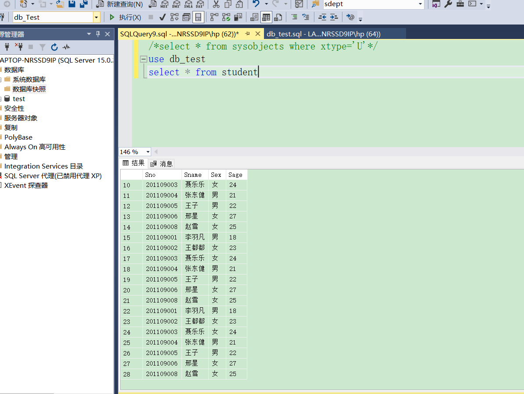The height and width of the screenshot is (394, 524).
Task: Click Specify Values for Template Parameters icon
Action: point(350,17)
